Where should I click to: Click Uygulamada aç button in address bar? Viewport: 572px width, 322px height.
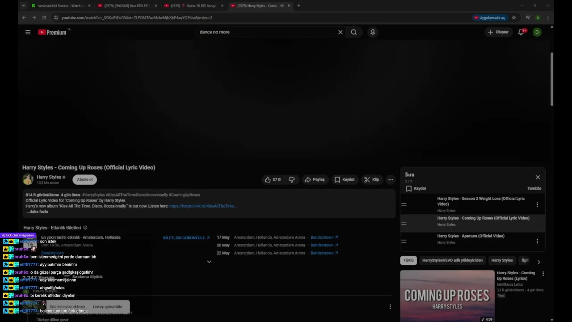(x=490, y=17)
